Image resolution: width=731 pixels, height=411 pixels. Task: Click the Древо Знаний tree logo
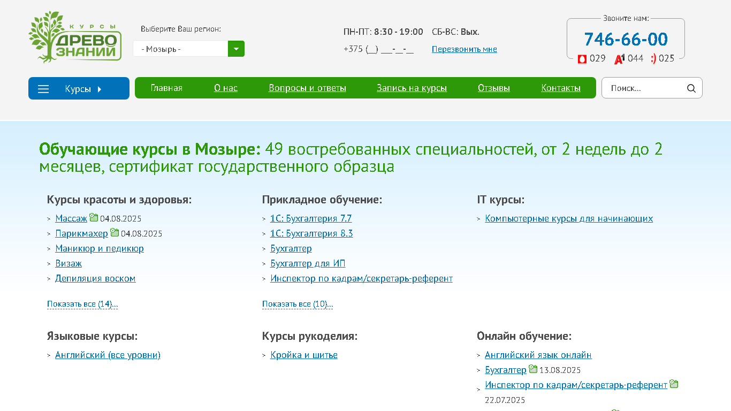coord(75,37)
